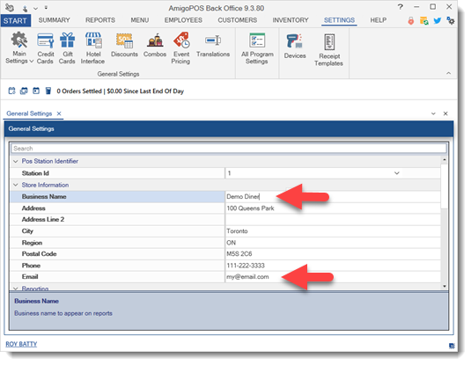Click the quick access touch mode icon

tap(26, 8)
